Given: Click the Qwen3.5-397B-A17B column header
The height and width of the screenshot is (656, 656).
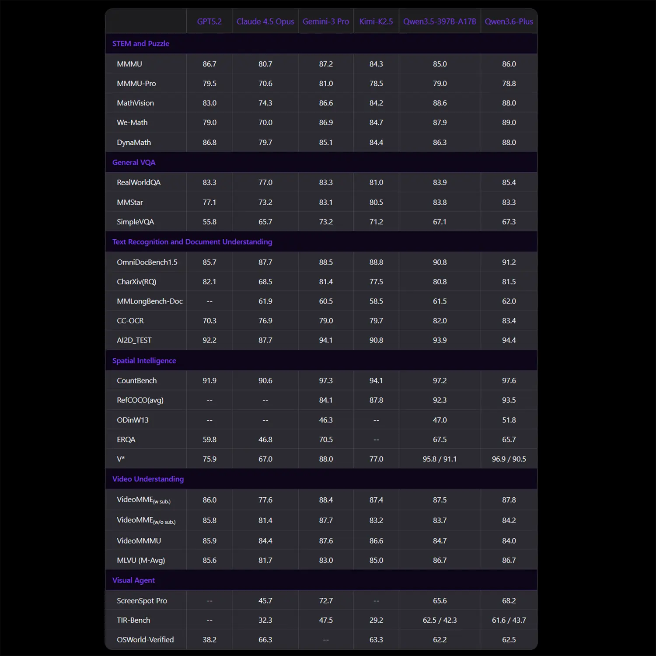Looking at the screenshot, I should [440, 21].
